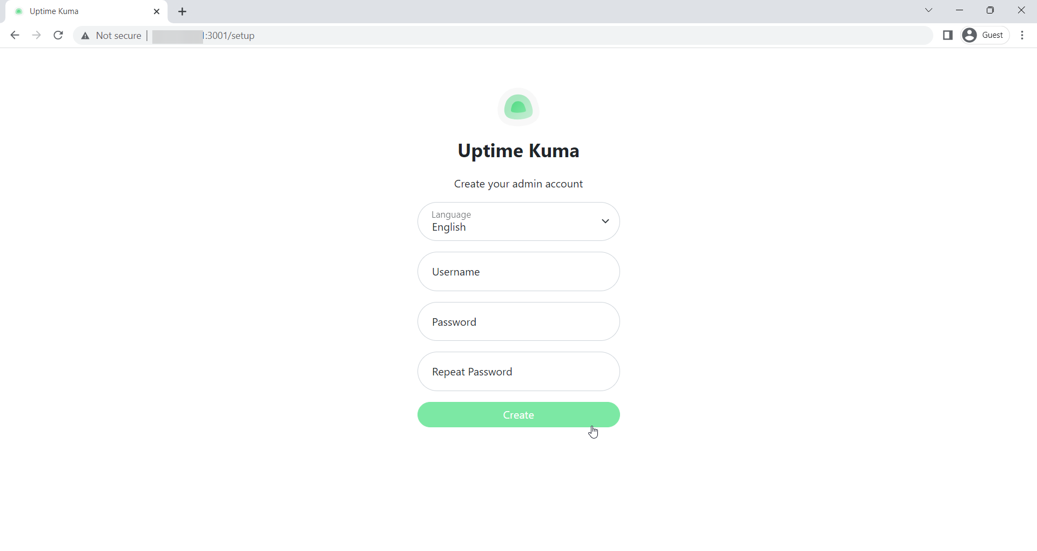Go back to previous page

coord(15,36)
